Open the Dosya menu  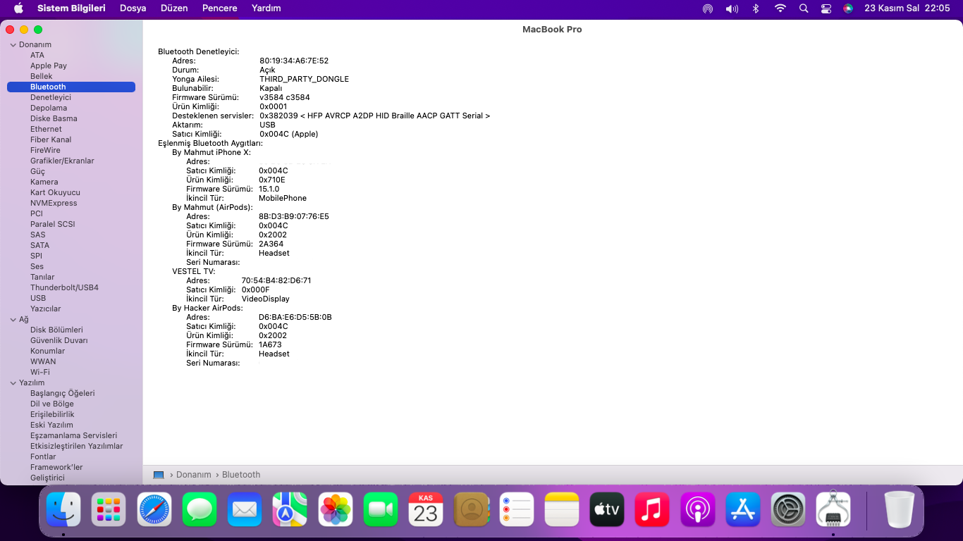point(133,8)
